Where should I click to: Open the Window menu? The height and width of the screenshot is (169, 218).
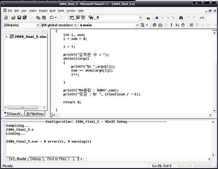71,11
